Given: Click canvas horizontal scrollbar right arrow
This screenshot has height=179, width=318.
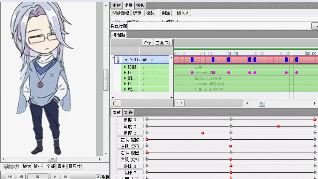Looking at the screenshot, I should coord(100,159).
